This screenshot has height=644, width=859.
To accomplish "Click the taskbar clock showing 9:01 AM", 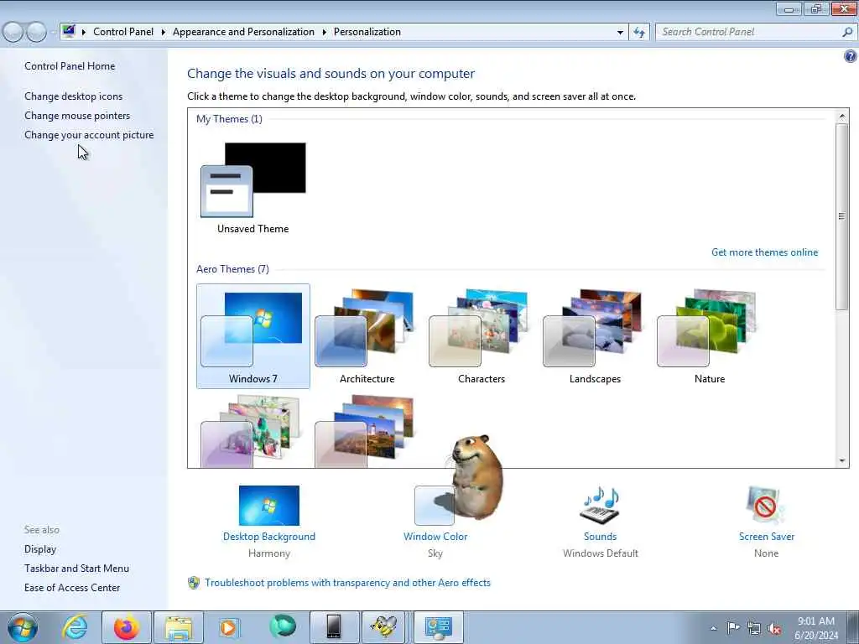I will coord(815,628).
